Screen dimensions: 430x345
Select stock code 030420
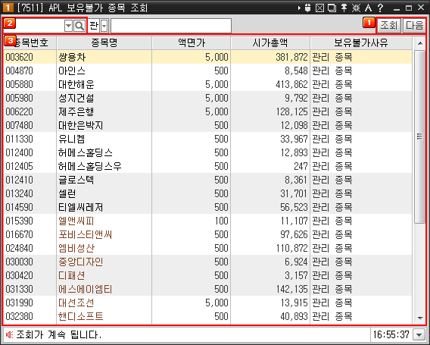[19, 275]
